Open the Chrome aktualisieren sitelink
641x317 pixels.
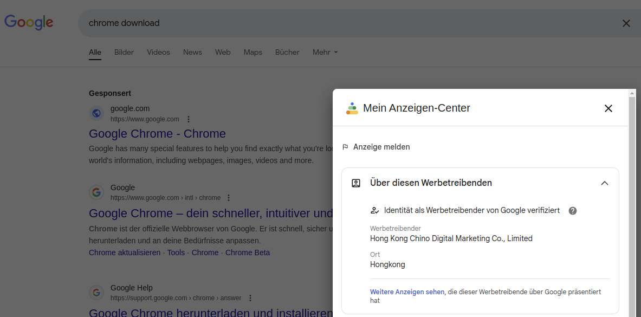[125, 253]
